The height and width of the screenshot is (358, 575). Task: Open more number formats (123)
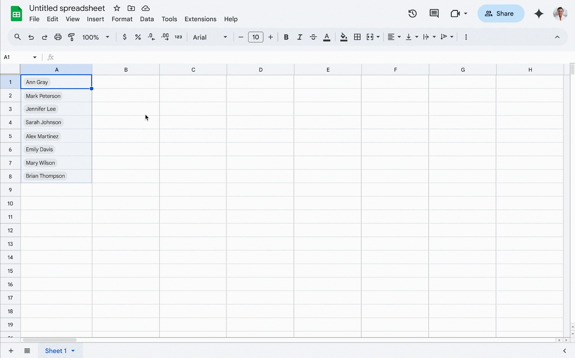179,37
